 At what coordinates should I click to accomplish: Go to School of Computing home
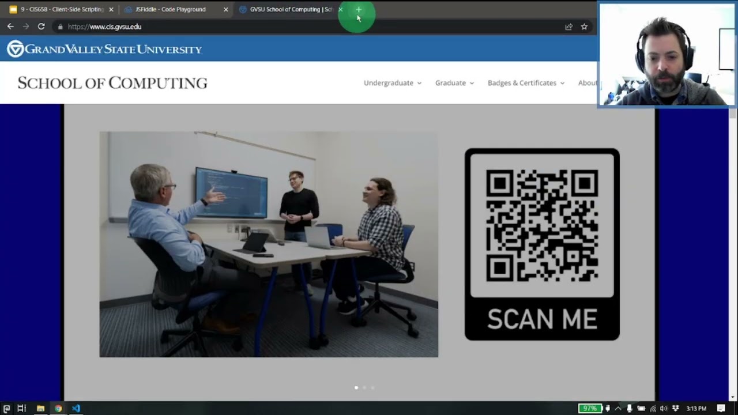click(112, 83)
